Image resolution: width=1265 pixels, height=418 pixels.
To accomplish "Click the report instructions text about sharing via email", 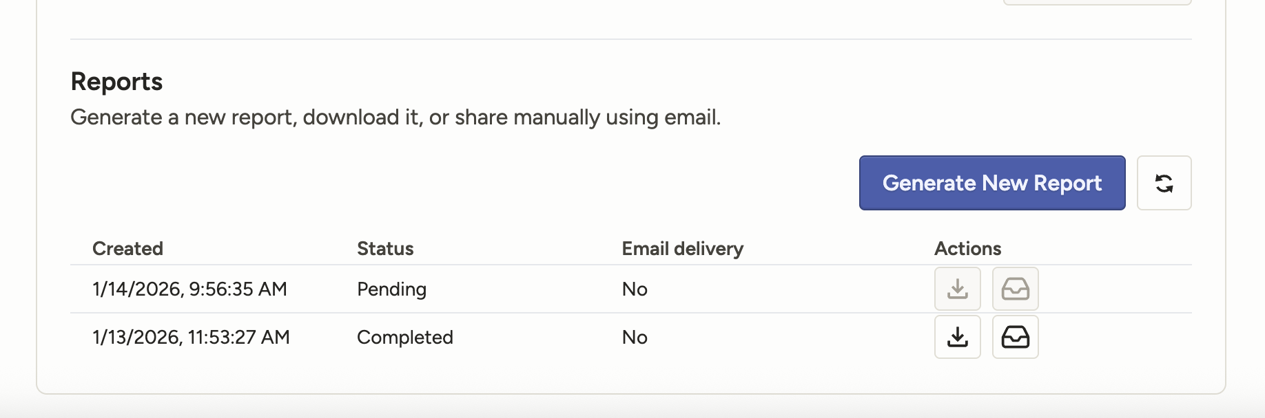I will 395,117.
